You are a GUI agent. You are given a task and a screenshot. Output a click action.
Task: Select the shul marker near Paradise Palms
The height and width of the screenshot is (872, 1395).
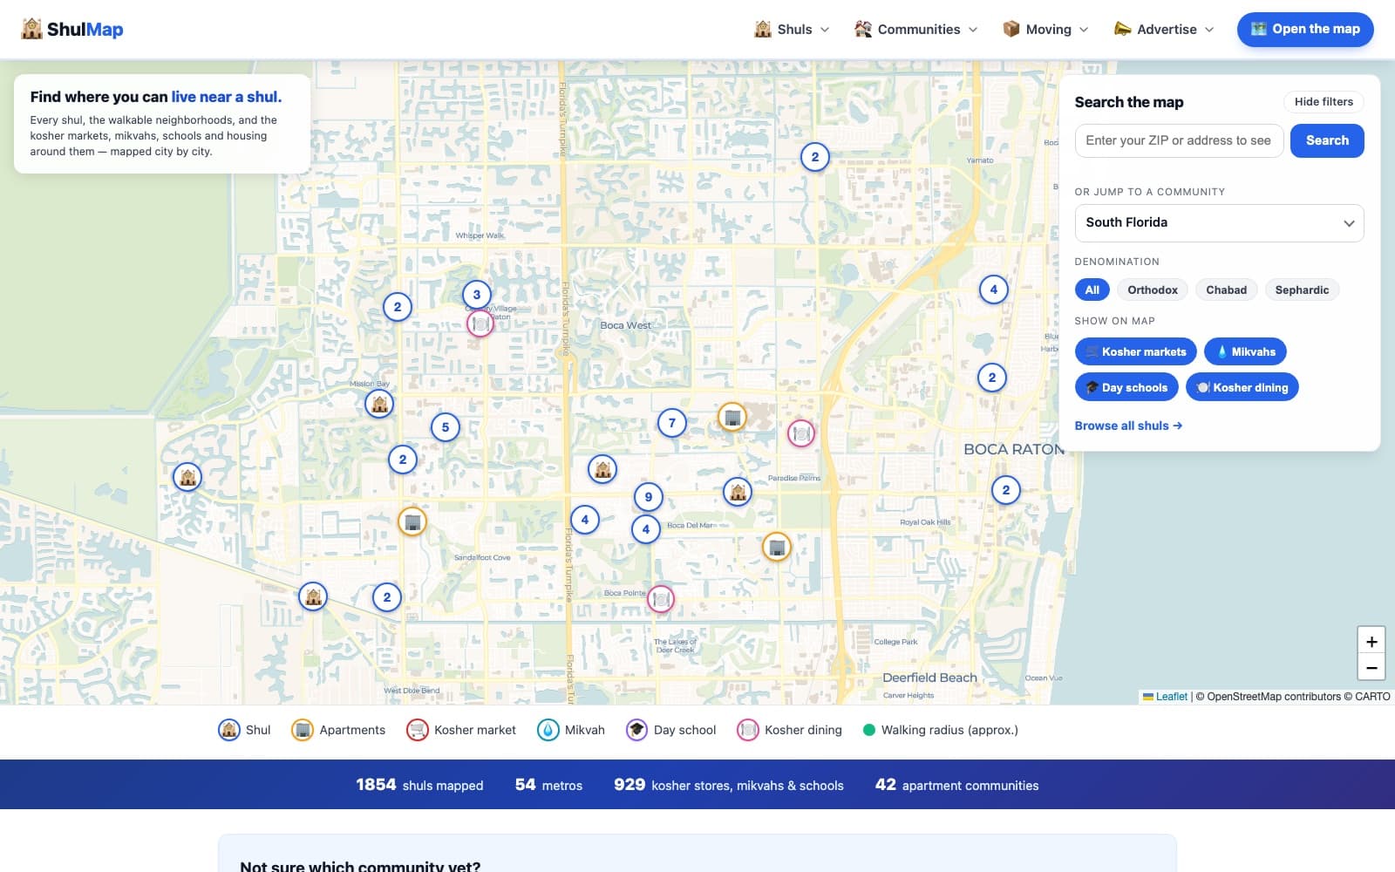pyautogui.click(x=738, y=492)
